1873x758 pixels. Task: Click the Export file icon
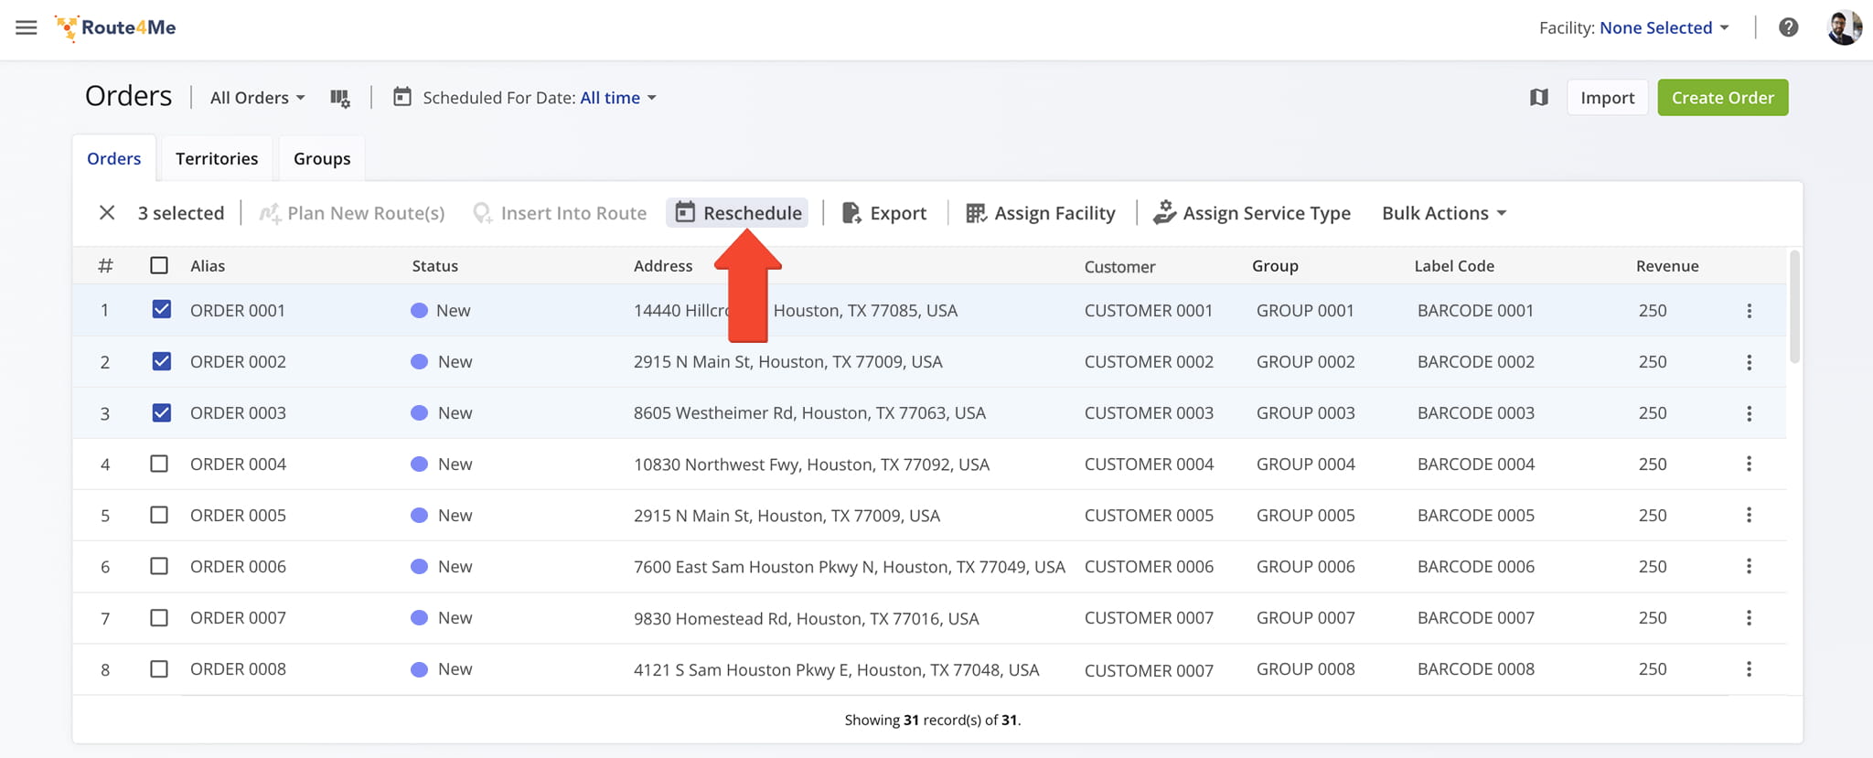[851, 213]
